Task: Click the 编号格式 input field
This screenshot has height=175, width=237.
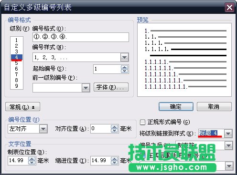Action: [x=81, y=37]
